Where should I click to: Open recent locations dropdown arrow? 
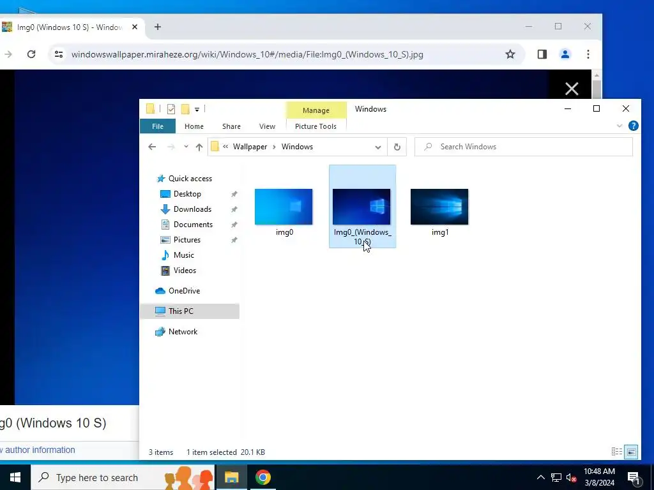(186, 147)
